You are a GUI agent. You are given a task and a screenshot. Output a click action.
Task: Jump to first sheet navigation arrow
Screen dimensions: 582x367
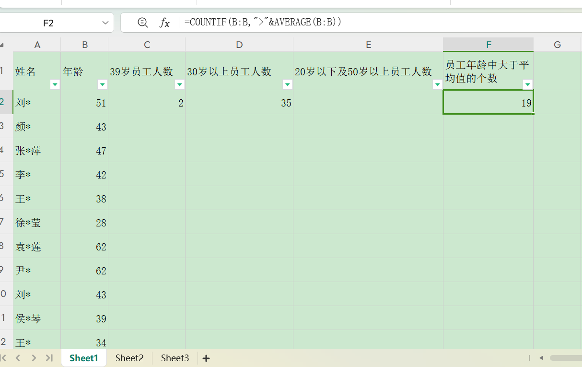pos(4,358)
